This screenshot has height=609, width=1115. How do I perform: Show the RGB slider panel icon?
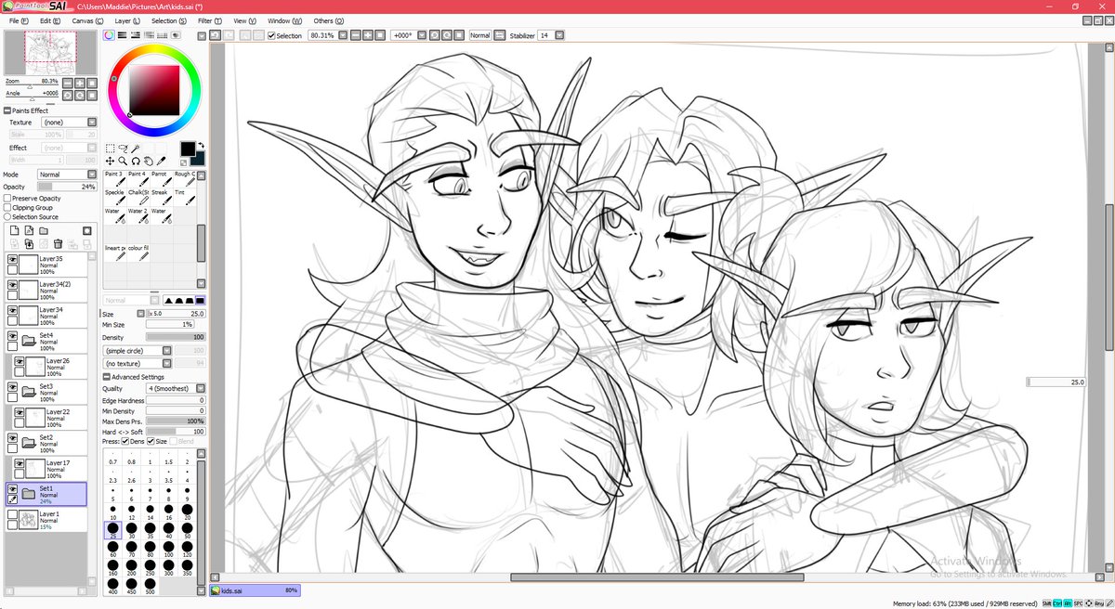pyautogui.click(x=123, y=35)
